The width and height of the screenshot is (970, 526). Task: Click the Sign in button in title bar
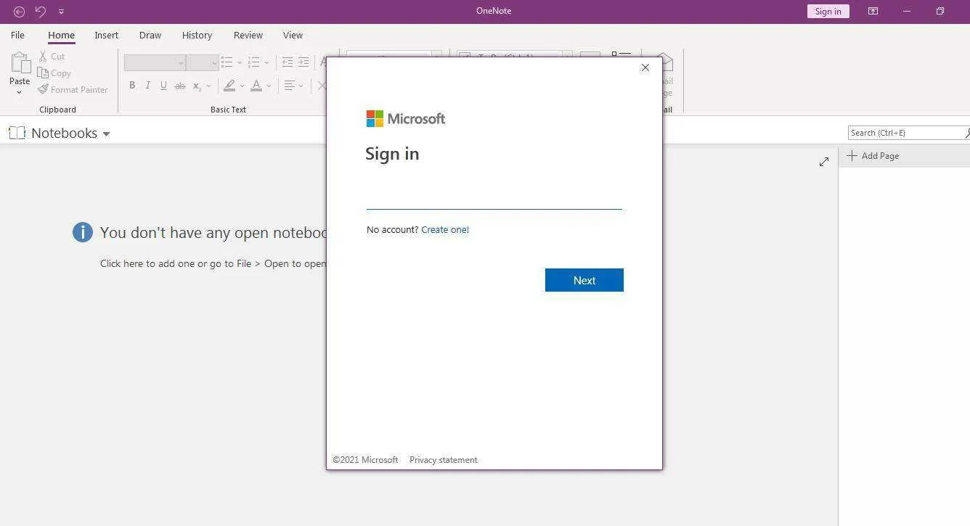click(x=828, y=11)
